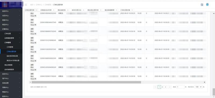Screen dimensions: 215x98
Task: Collapse the sidebar with the hamburger icon
Action: click(x=26, y=5)
